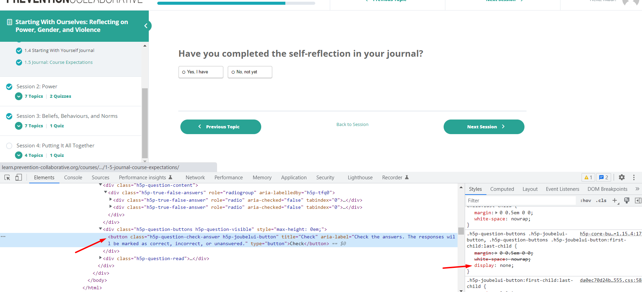The image size is (642, 292).
Task: Focus the Styles Filter input field
Action: click(521, 200)
